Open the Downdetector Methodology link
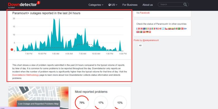 26,75
